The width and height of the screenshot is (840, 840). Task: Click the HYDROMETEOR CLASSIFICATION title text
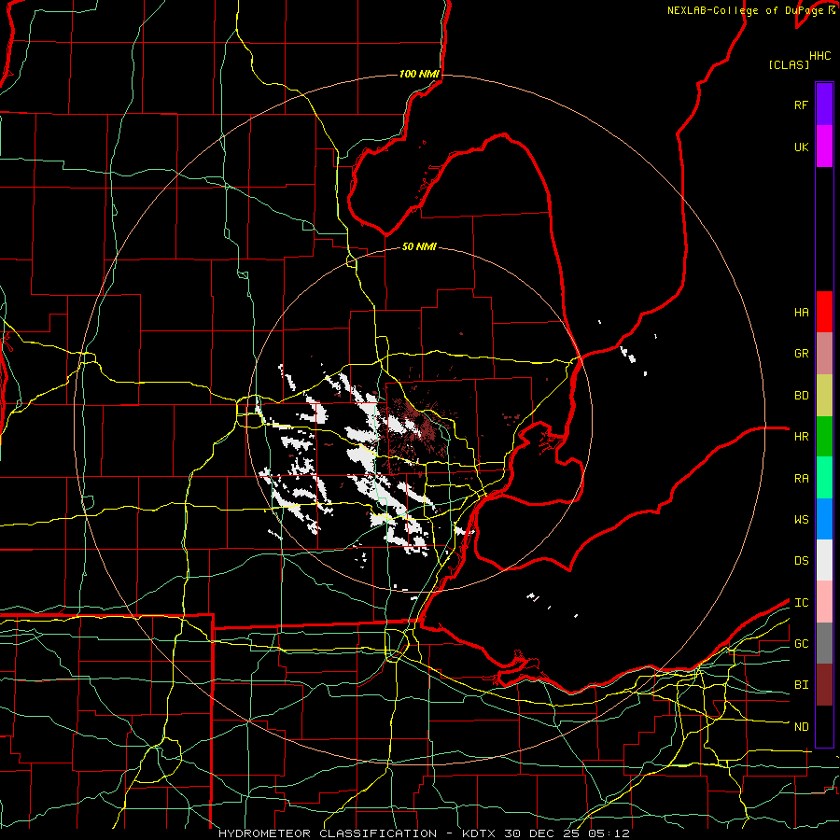[x=328, y=833]
